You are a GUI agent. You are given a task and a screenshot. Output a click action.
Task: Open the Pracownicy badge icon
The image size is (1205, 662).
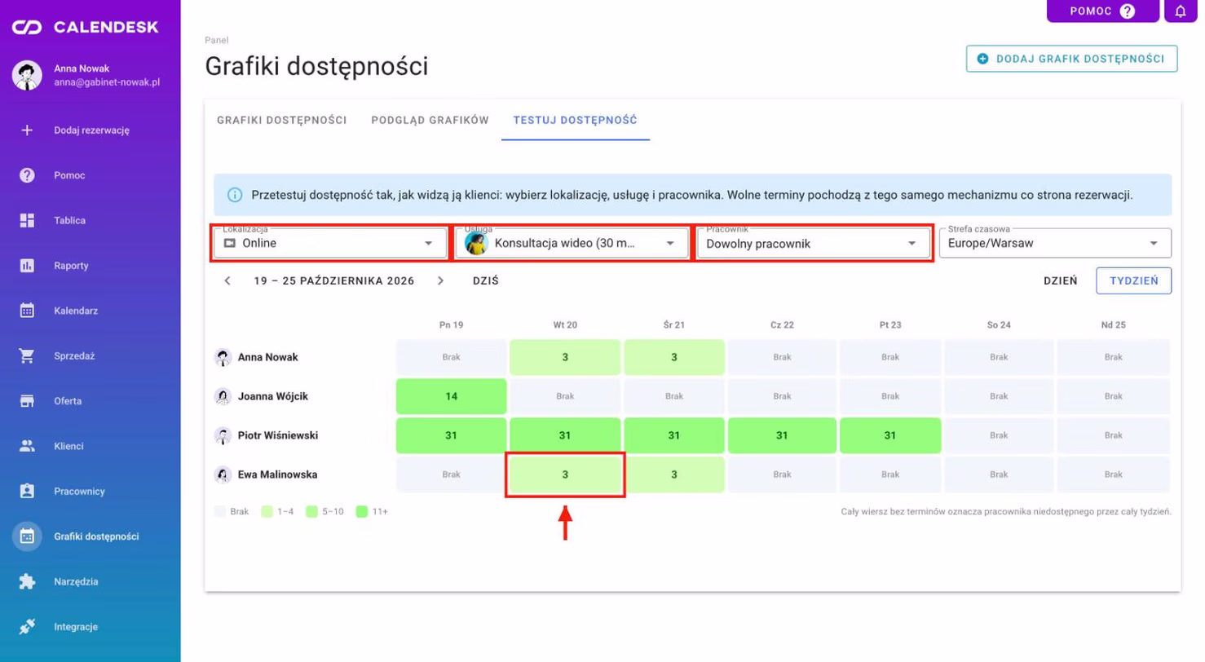click(27, 492)
